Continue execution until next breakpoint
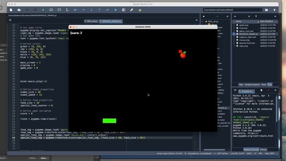 click(107, 10)
